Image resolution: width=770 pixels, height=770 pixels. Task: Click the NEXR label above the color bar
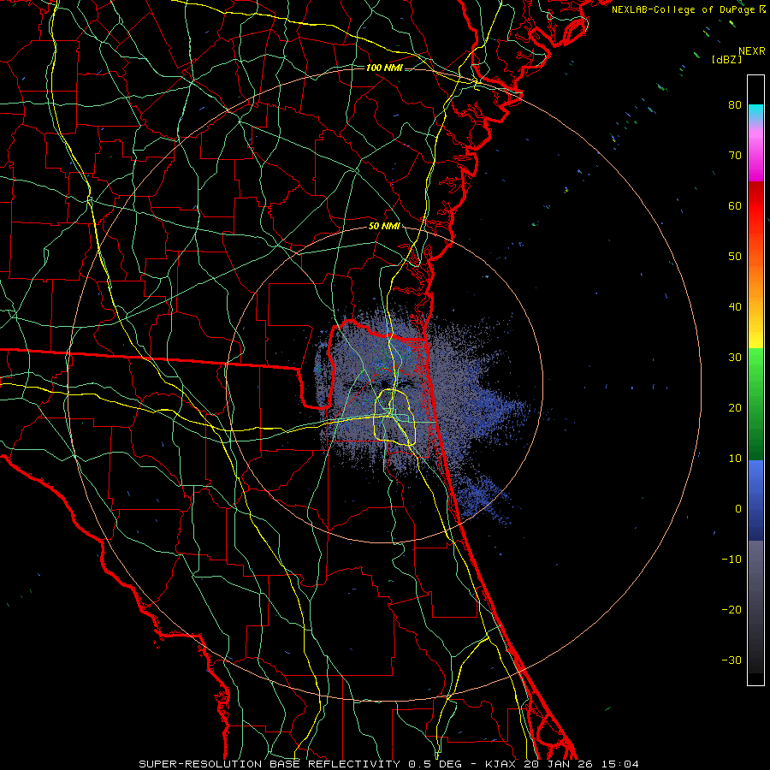pos(752,51)
